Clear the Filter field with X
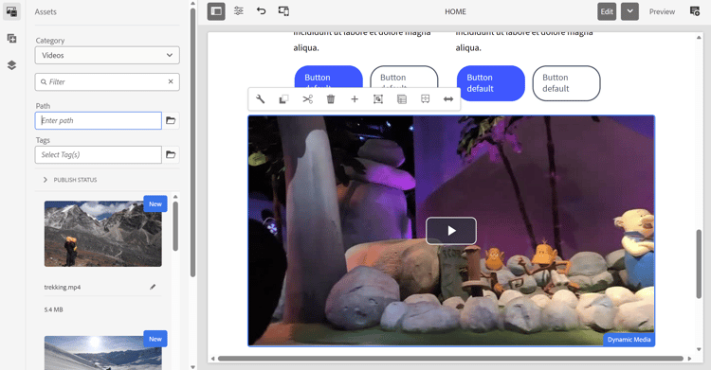This screenshot has height=370, width=711. (171, 81)
